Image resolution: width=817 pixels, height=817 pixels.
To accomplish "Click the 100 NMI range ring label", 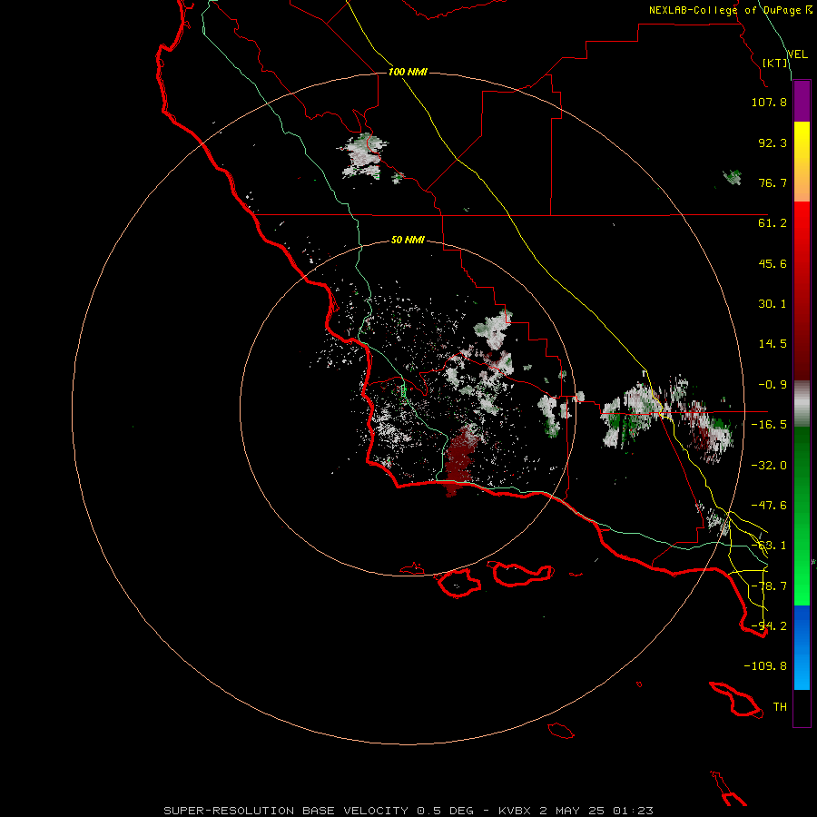I will (408, 72).
